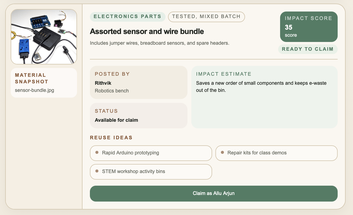
Task: Click the Claim as Allu Arjun button
Action: click(x=213, y=193)
